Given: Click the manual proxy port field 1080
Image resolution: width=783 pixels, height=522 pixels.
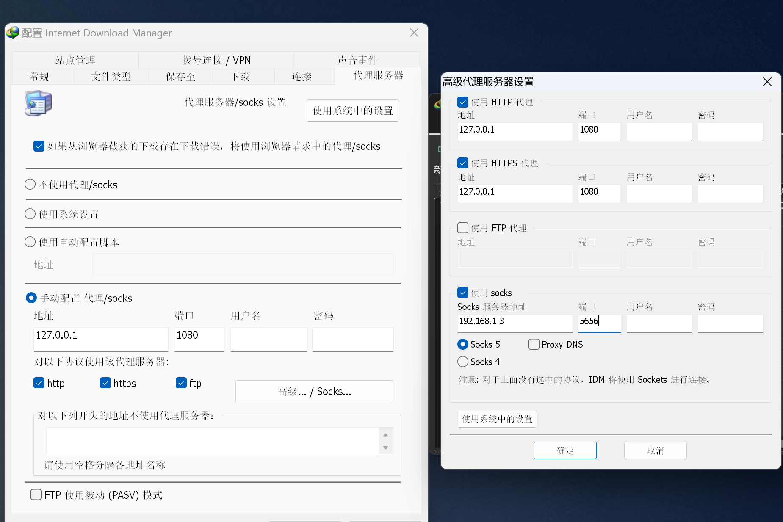Looking at the screenshot, I should 199,339.
